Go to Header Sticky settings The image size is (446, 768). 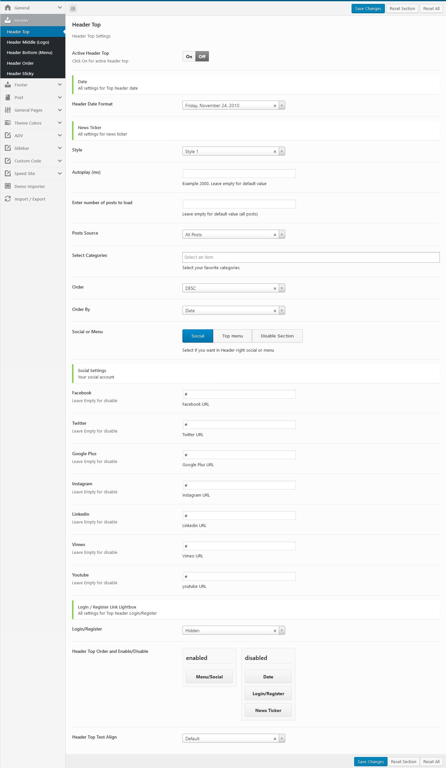click(x=20, y=73)
